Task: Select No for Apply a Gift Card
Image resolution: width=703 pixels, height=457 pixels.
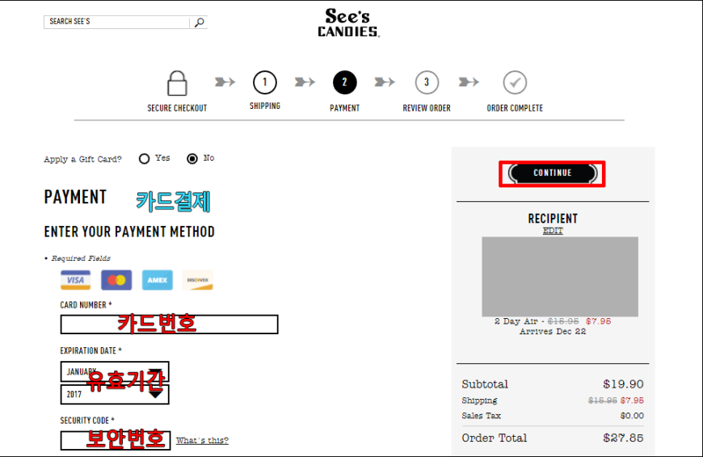Action: coord(192,158)
